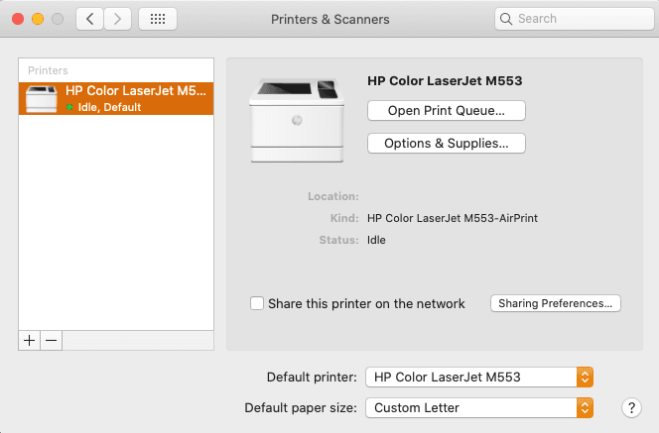Click the remove printer minus button
The height and width of the screenshot is (433, 659).
click(x=52, y=340)
